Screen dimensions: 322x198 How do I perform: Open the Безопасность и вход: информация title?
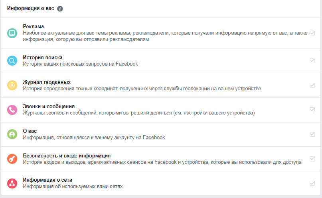pos(67,156)
